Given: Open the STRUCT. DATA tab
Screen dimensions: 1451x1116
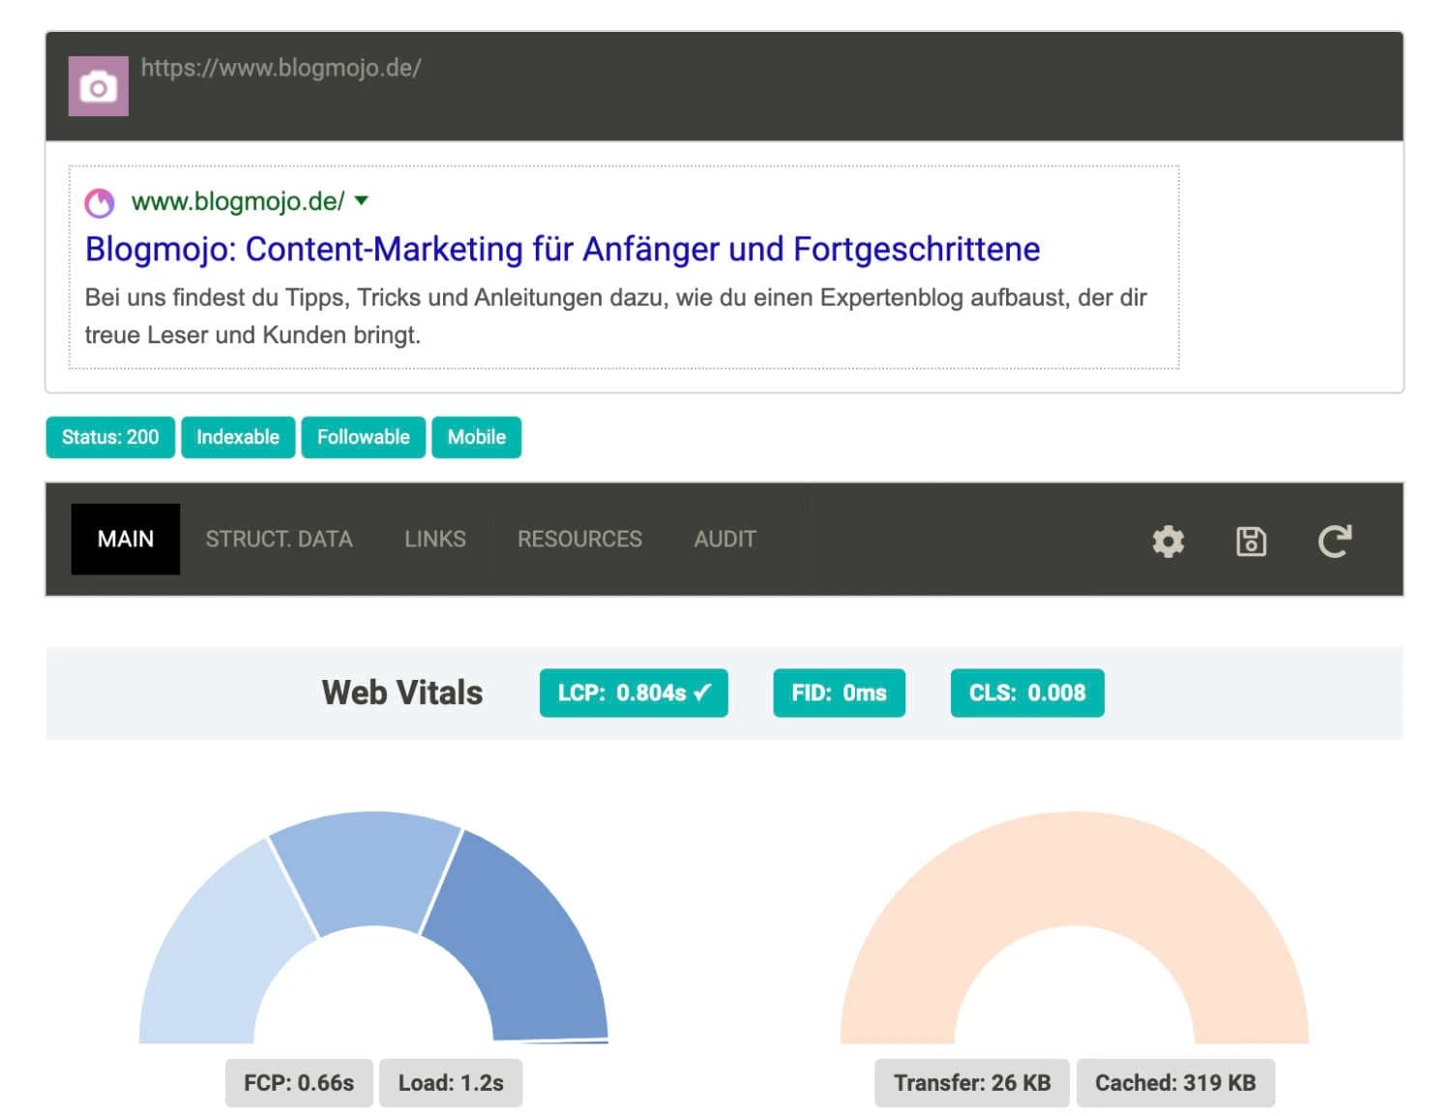Looking at the screenshot, I should (279, 539).
